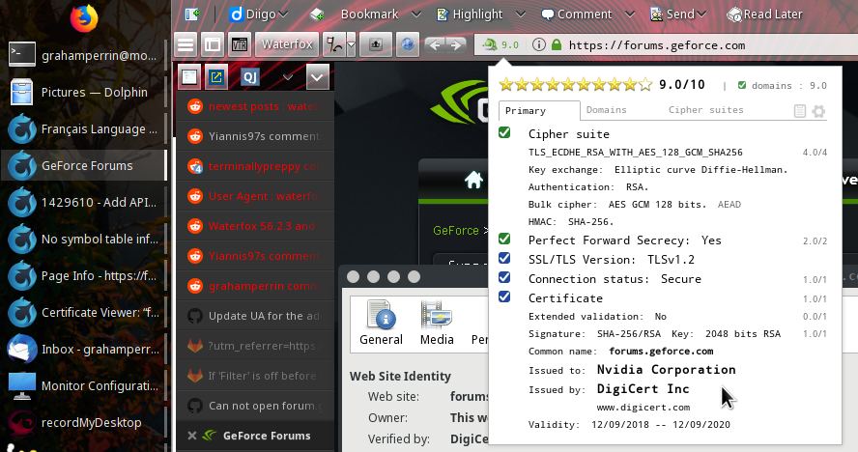This screenshot has width=858, height=452.
Task: Select General tab in Page Info window
Action: pos(381,324)
